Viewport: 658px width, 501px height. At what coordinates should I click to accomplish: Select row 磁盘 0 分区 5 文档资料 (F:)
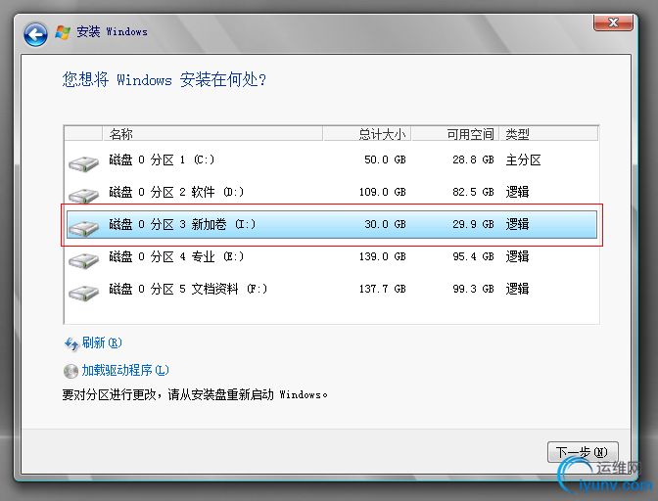332,289
